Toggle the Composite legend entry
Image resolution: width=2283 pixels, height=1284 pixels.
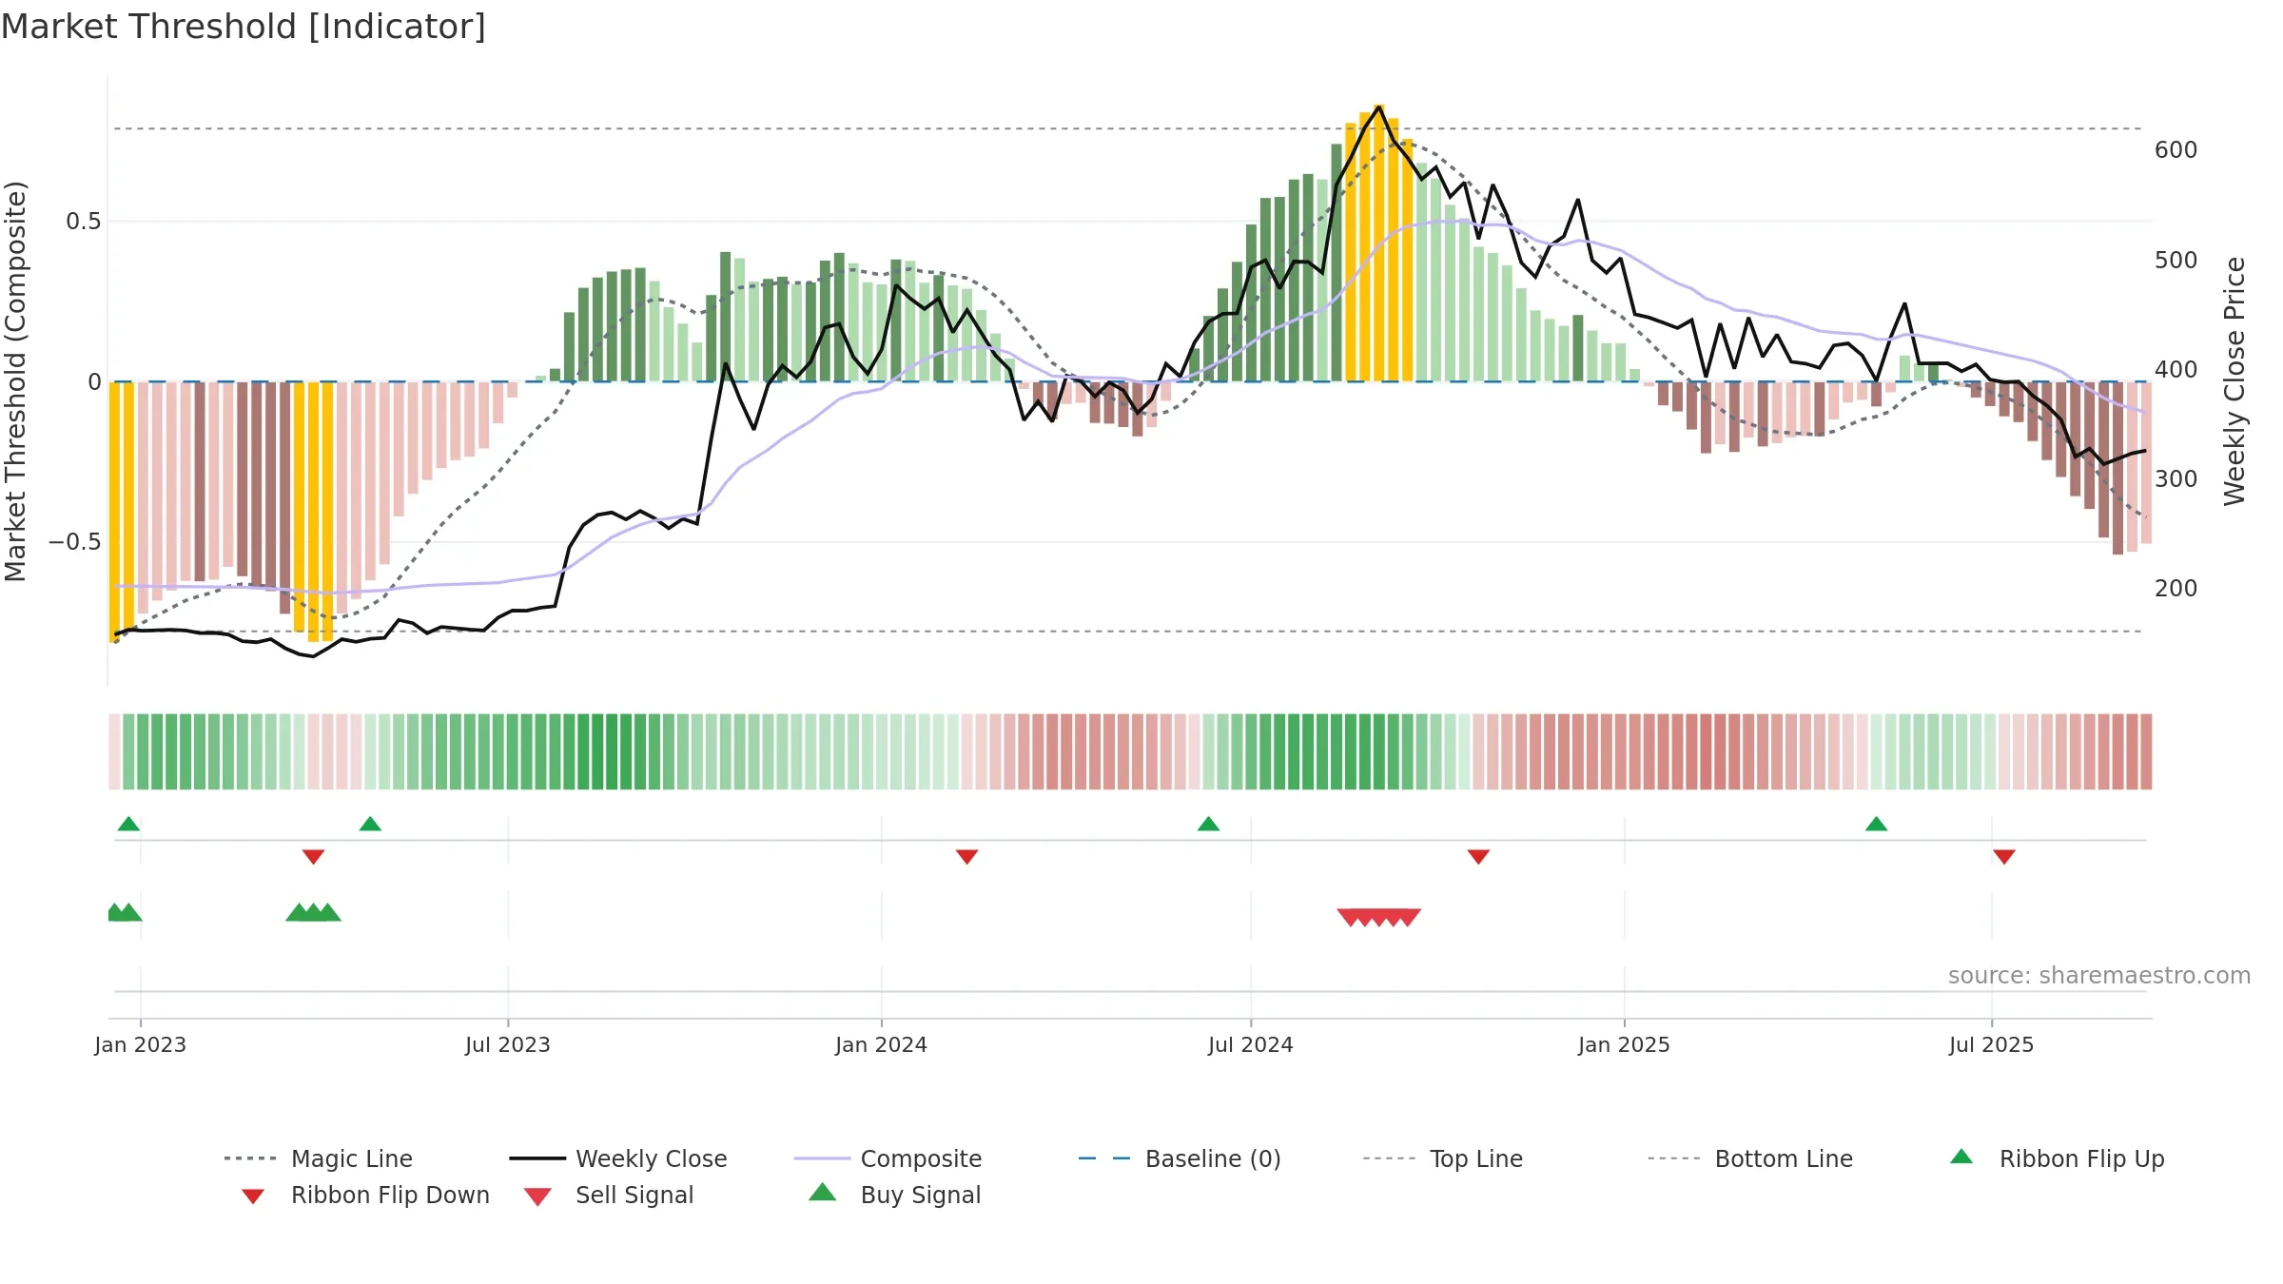click(888, 1158)
